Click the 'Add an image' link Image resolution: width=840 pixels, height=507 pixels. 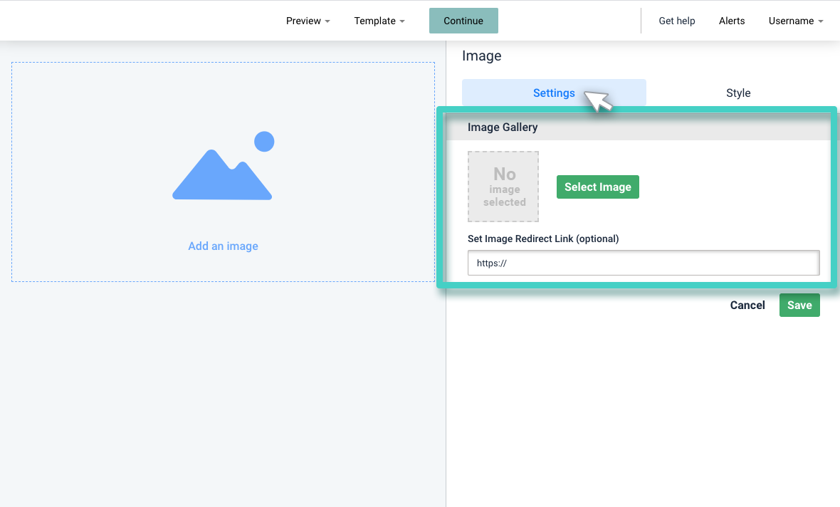(223, 246)
